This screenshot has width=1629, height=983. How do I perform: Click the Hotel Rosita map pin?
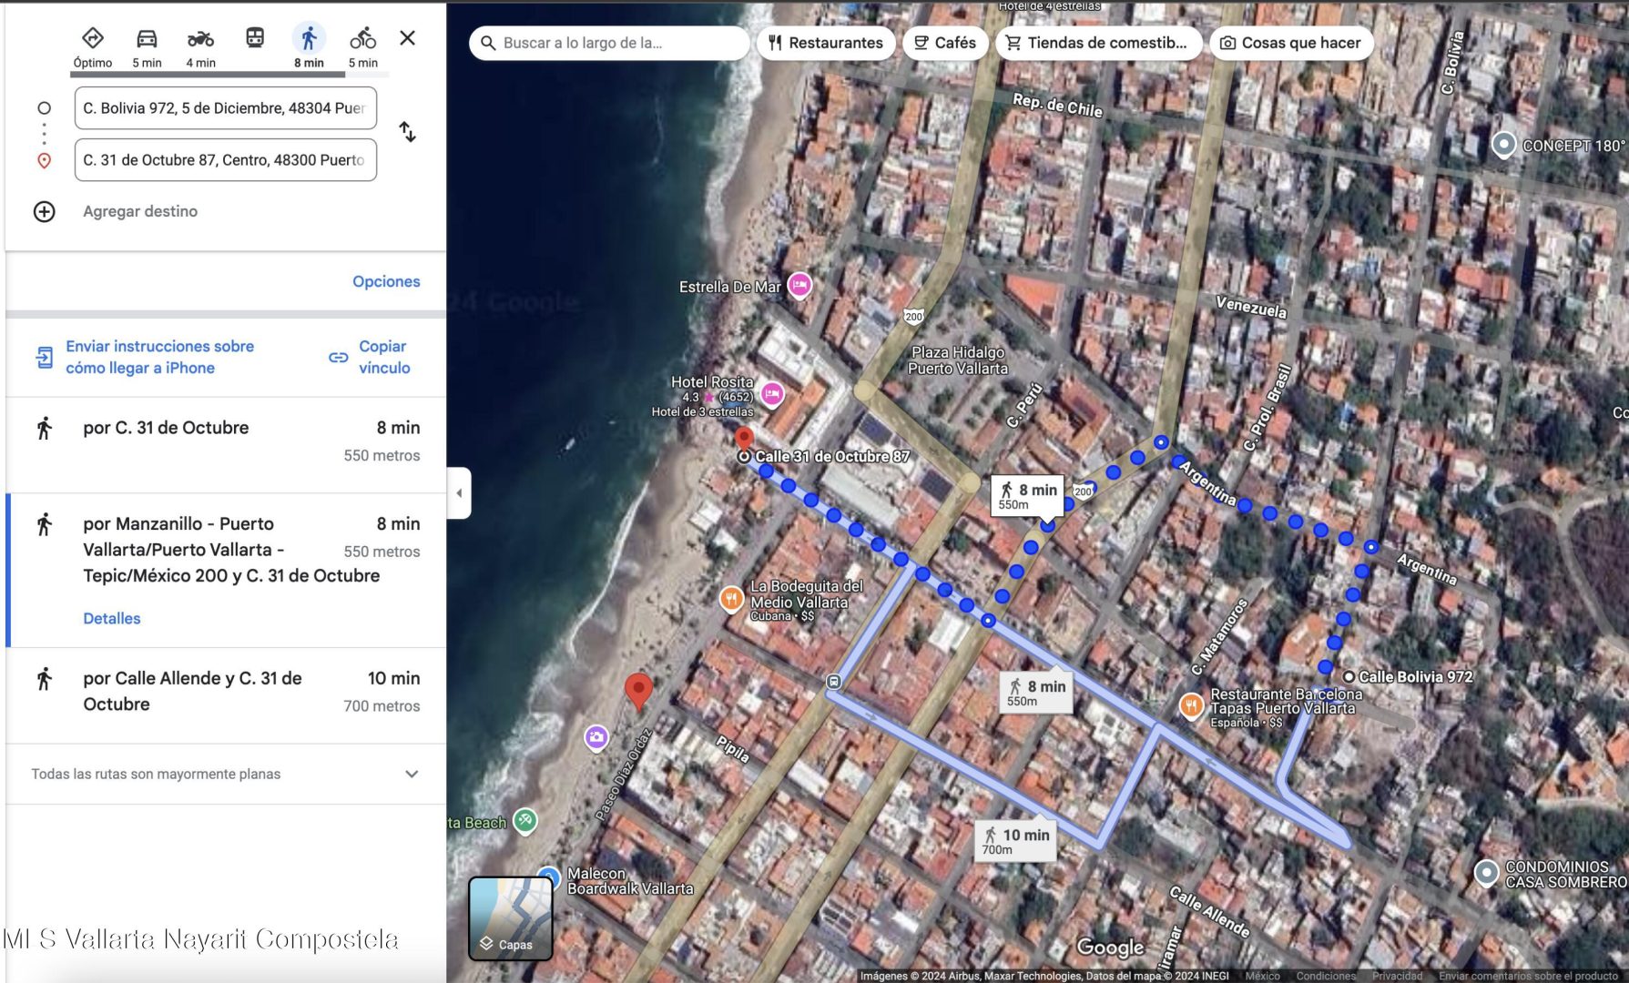(772, 393)
